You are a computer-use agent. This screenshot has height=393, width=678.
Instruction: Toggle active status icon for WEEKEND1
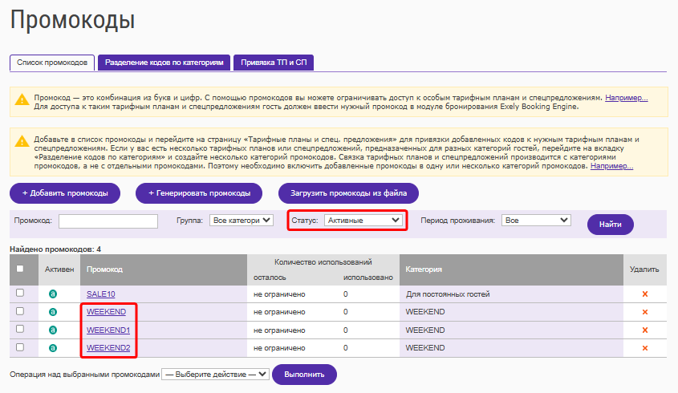(x=53, y=330)
